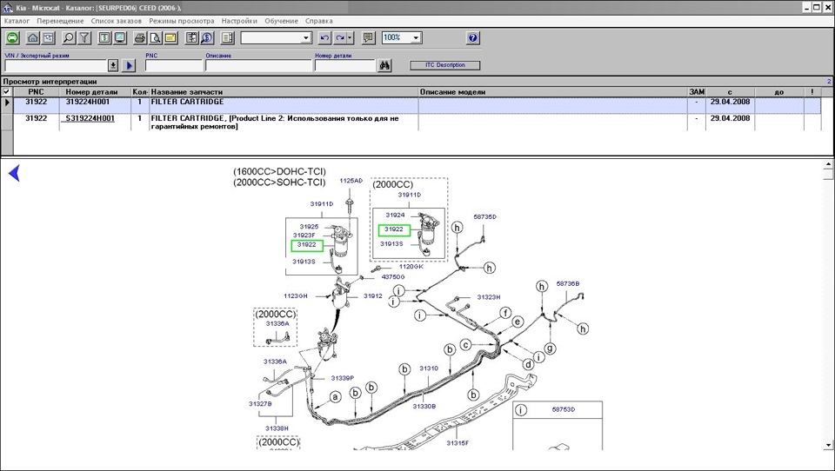Open the Каталог menu

pyautogui.click(x=17, y=21)
